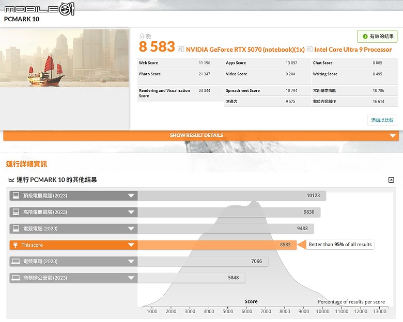403x322 pixels.
Task: Click the orange 8583 score bar
Action: coord(217,245)
